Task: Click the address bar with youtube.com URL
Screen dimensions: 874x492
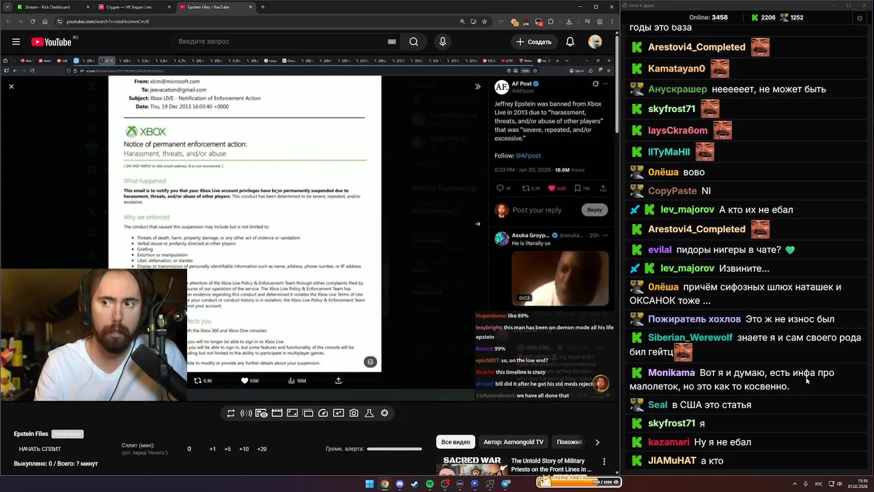Action: (x=259, y=22)
